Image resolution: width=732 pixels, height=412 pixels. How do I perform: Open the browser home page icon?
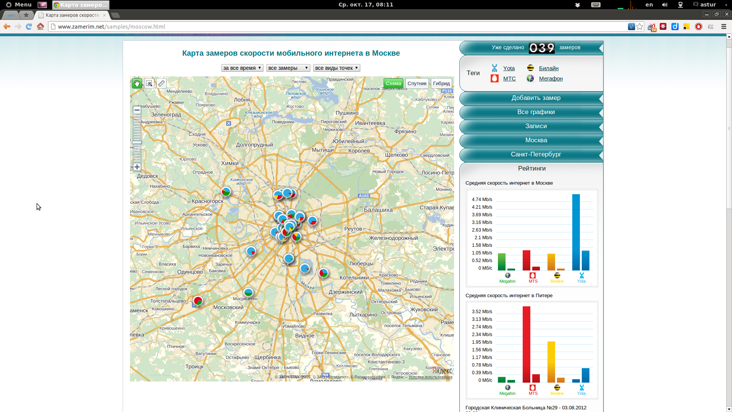[x=40, y=26]
